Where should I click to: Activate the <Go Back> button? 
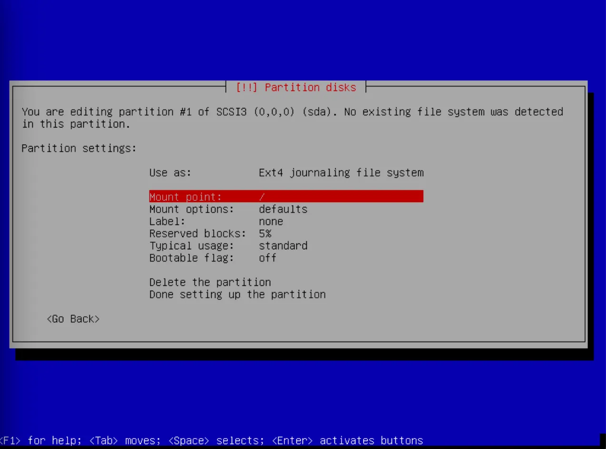73,319
